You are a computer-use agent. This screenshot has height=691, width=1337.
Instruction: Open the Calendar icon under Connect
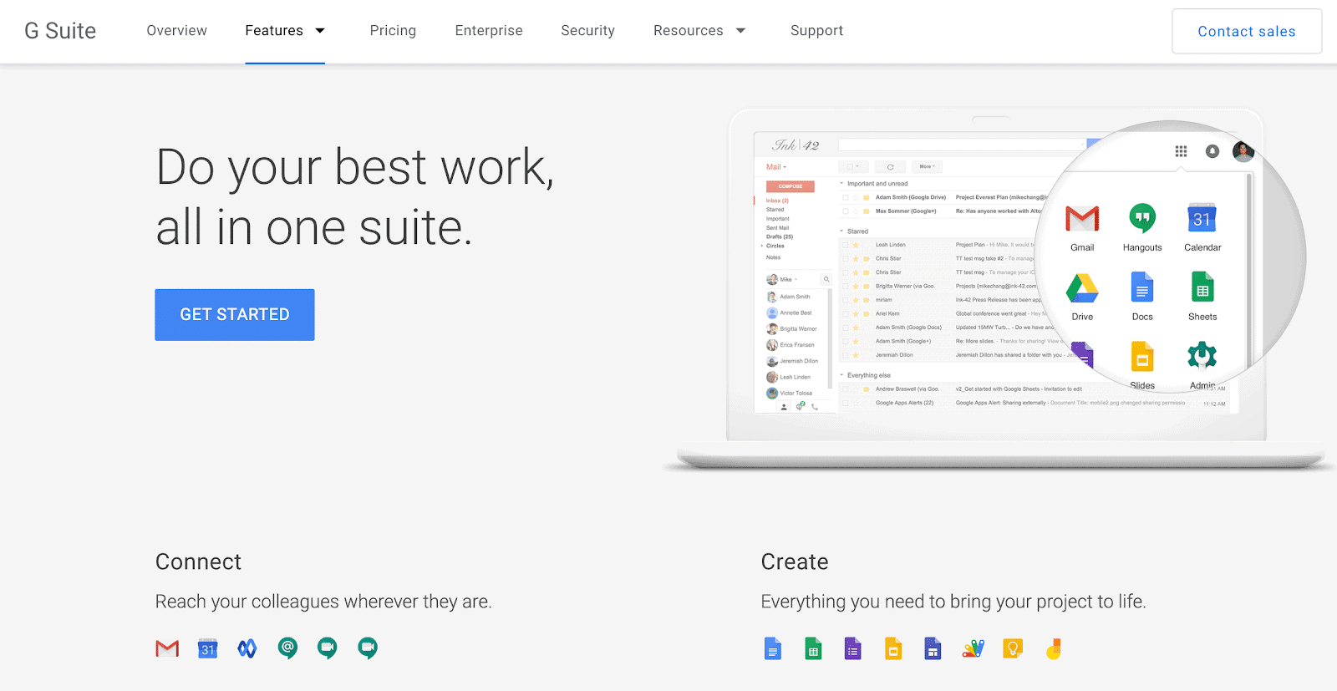(x=207, y=648)
